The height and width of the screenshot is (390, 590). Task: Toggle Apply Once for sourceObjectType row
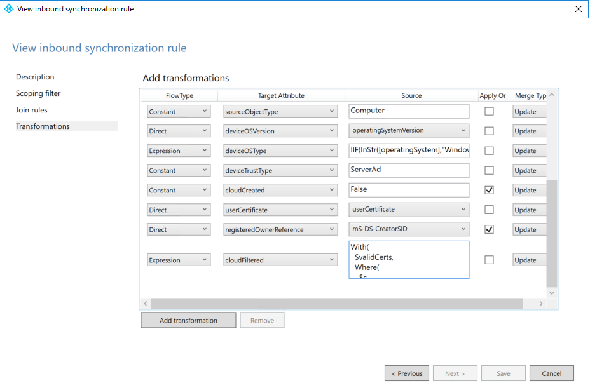click(x=489, y=111)
